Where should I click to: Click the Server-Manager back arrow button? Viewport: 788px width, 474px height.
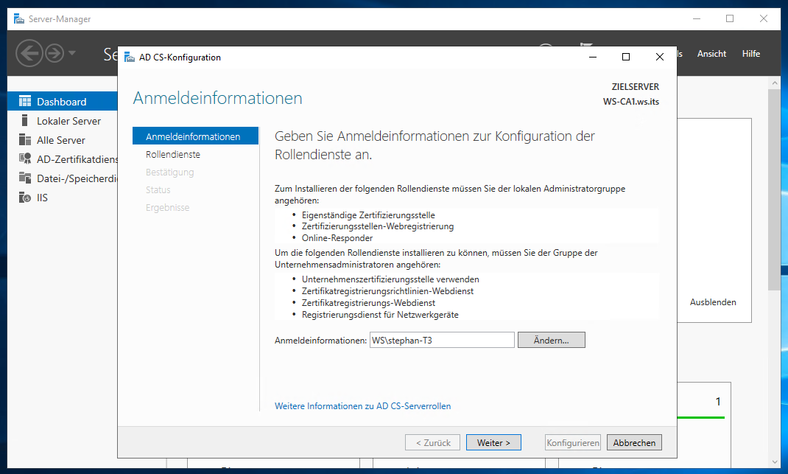[29, 53]
